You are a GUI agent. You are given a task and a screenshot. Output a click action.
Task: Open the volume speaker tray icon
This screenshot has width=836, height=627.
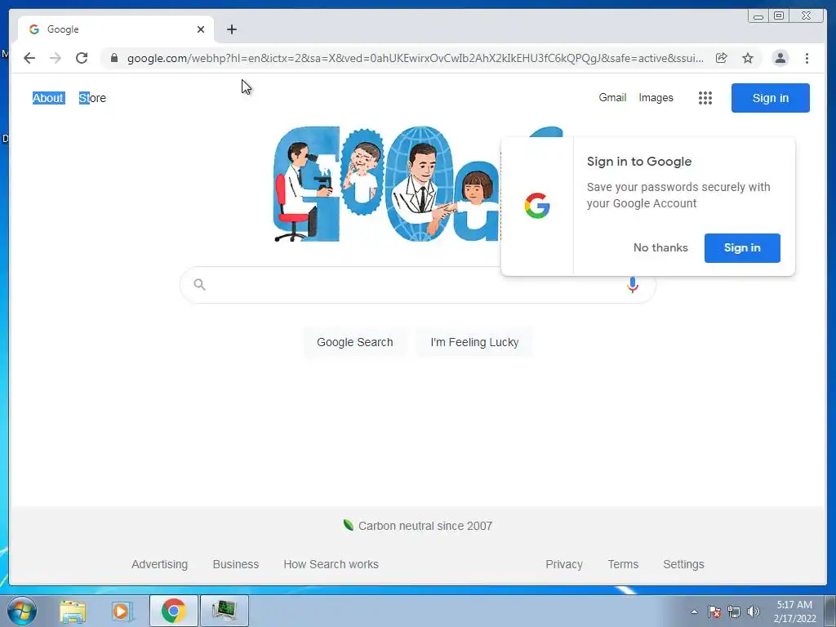click(753, 611)
